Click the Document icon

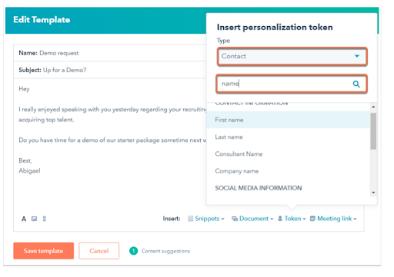[x=235, y=219]
